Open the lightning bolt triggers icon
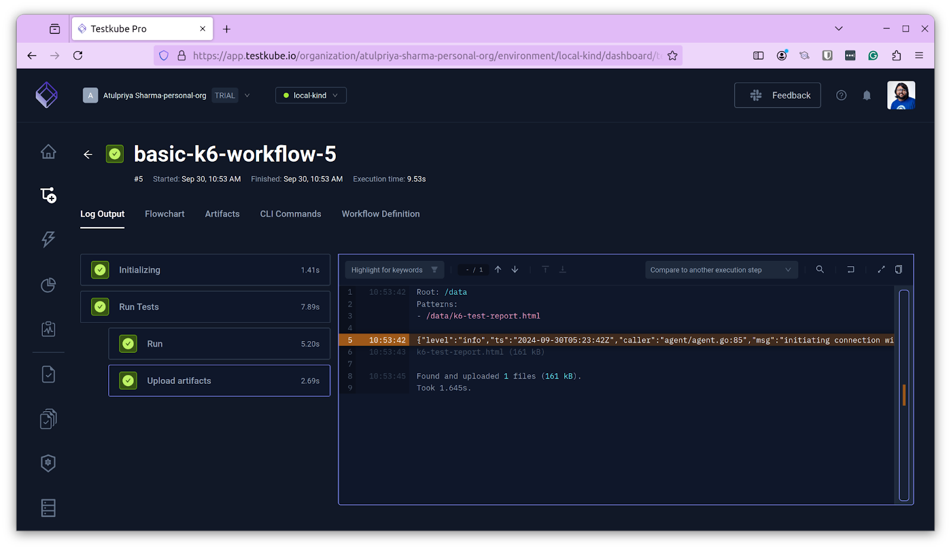This screenshot has height=549, width=951. coord(48,239)
